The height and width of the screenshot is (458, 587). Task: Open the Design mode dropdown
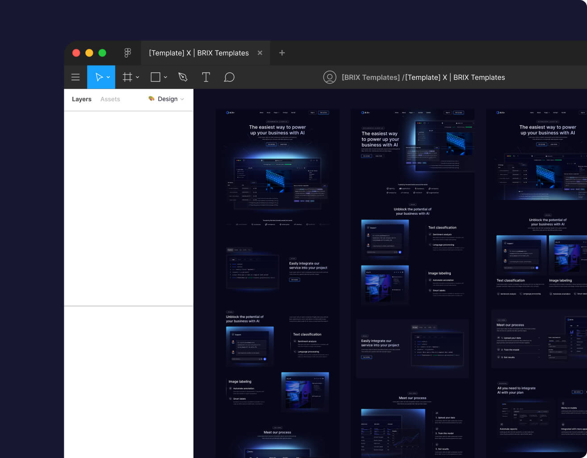(182, 99)
